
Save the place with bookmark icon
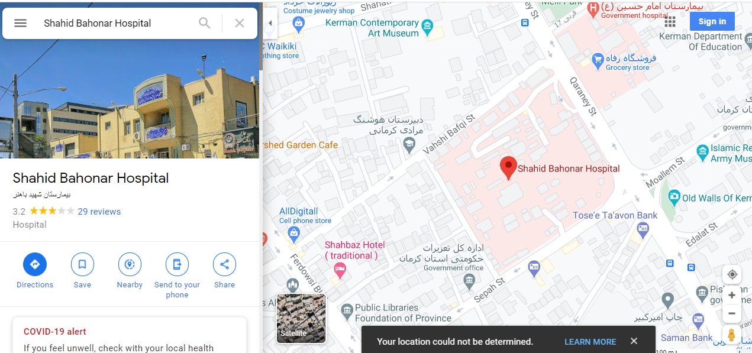(82, 264)
